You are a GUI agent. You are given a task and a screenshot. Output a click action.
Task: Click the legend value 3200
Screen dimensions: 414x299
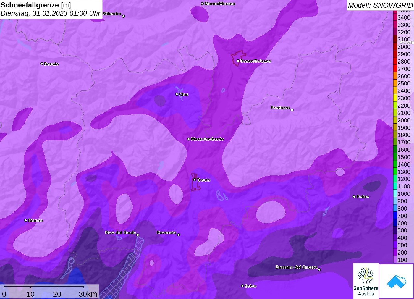(404, 32)
